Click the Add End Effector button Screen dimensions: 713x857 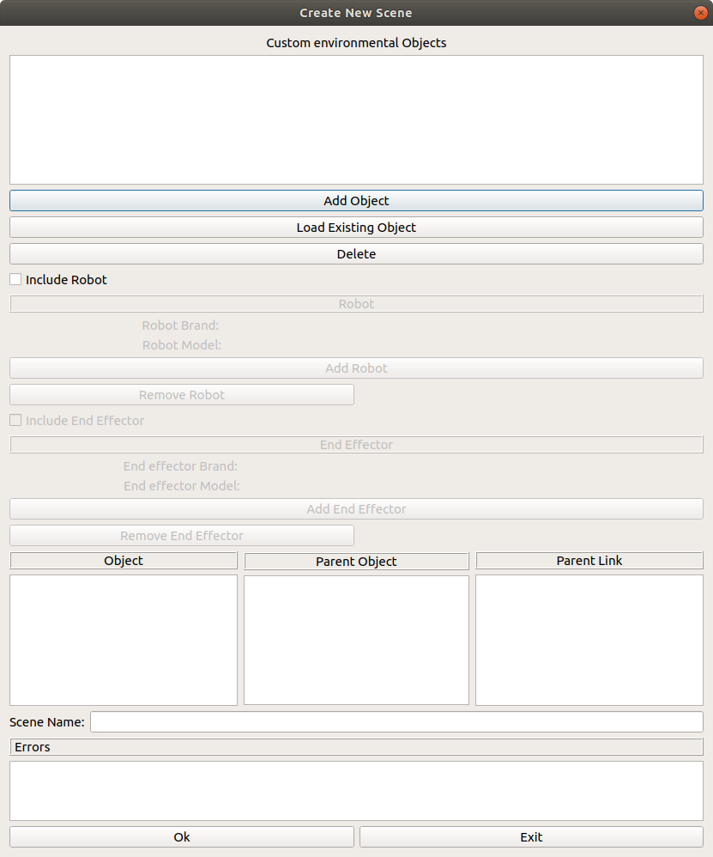(356, 509)
